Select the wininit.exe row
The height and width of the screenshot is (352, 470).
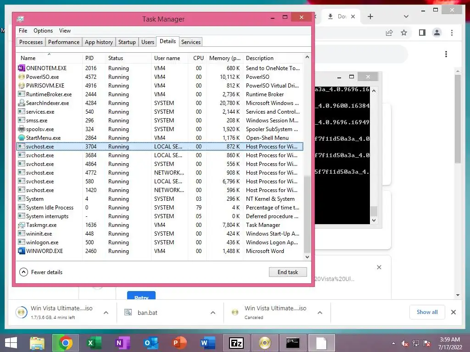click(x=160, y=233)
